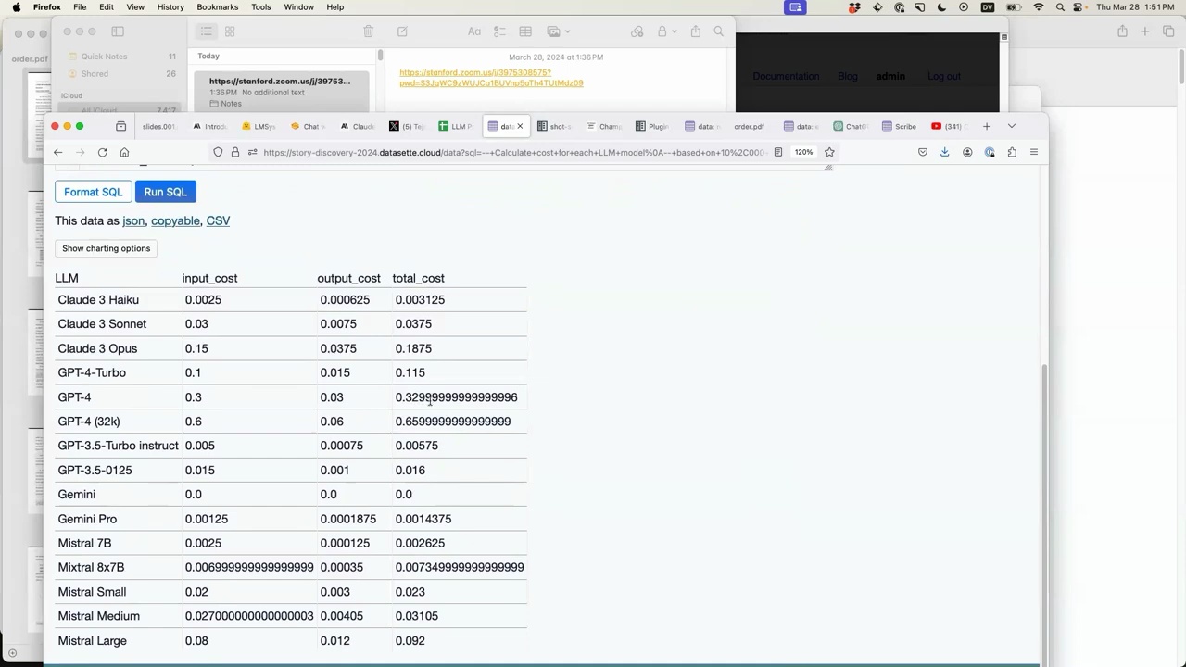1186x667 pixels.
Task: Switch to the Scribe tab
Action: (899, 126)
